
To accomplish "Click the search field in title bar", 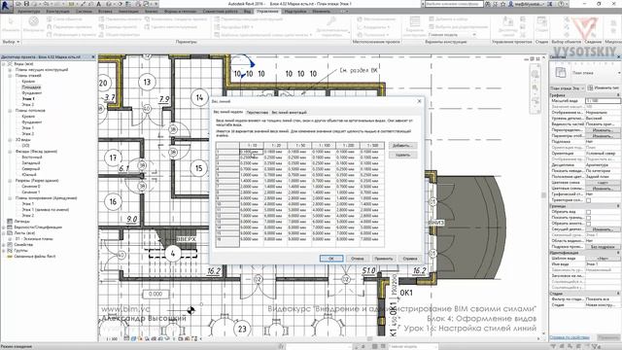I will pyautogui.click(x=454, y=4).
